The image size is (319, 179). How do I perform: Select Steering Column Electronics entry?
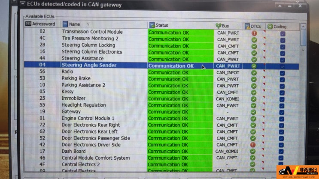(92, 52)
